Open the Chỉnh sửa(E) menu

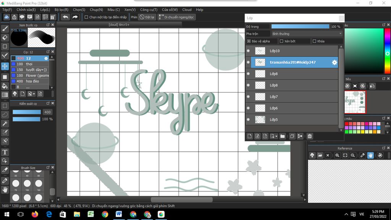point(26,10)
